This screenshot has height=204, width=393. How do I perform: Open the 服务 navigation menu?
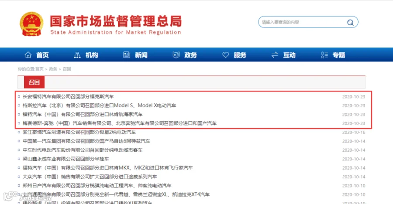pyautogui.click(x=240, y=55)
